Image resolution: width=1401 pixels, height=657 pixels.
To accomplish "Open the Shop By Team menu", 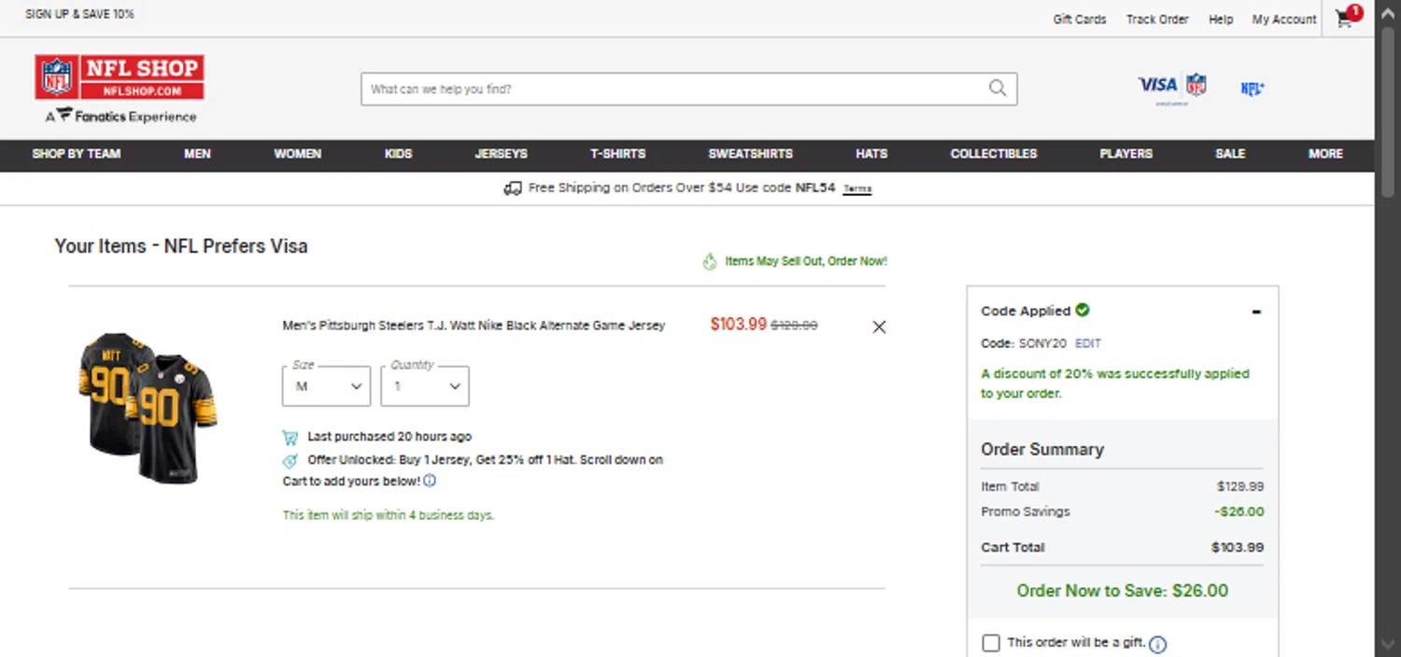I will click(x=77, y=154).
